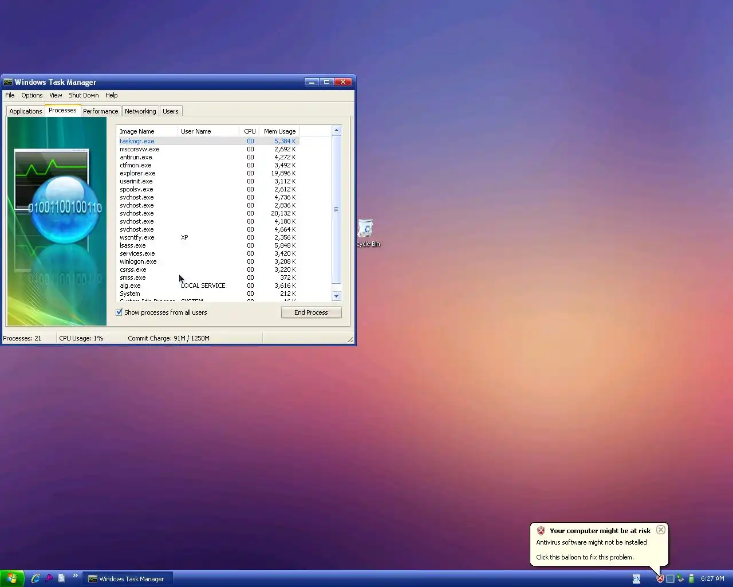
Task: Click the pink Quick Launch icon
Action: [x=49, y=578]
